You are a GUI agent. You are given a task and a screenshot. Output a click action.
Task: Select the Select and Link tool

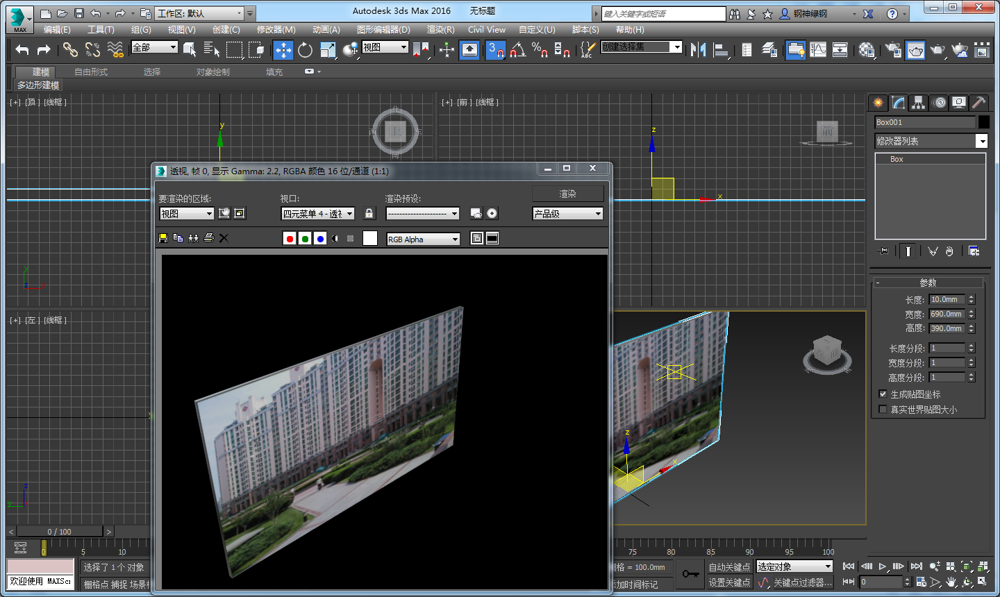coord(70,49)
